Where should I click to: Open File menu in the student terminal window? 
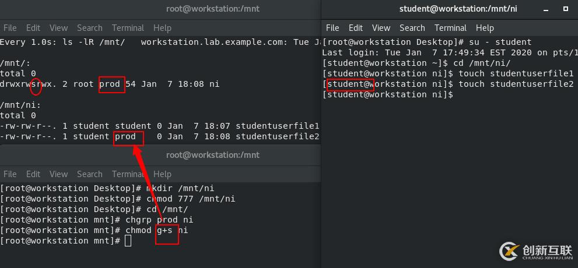332,28
